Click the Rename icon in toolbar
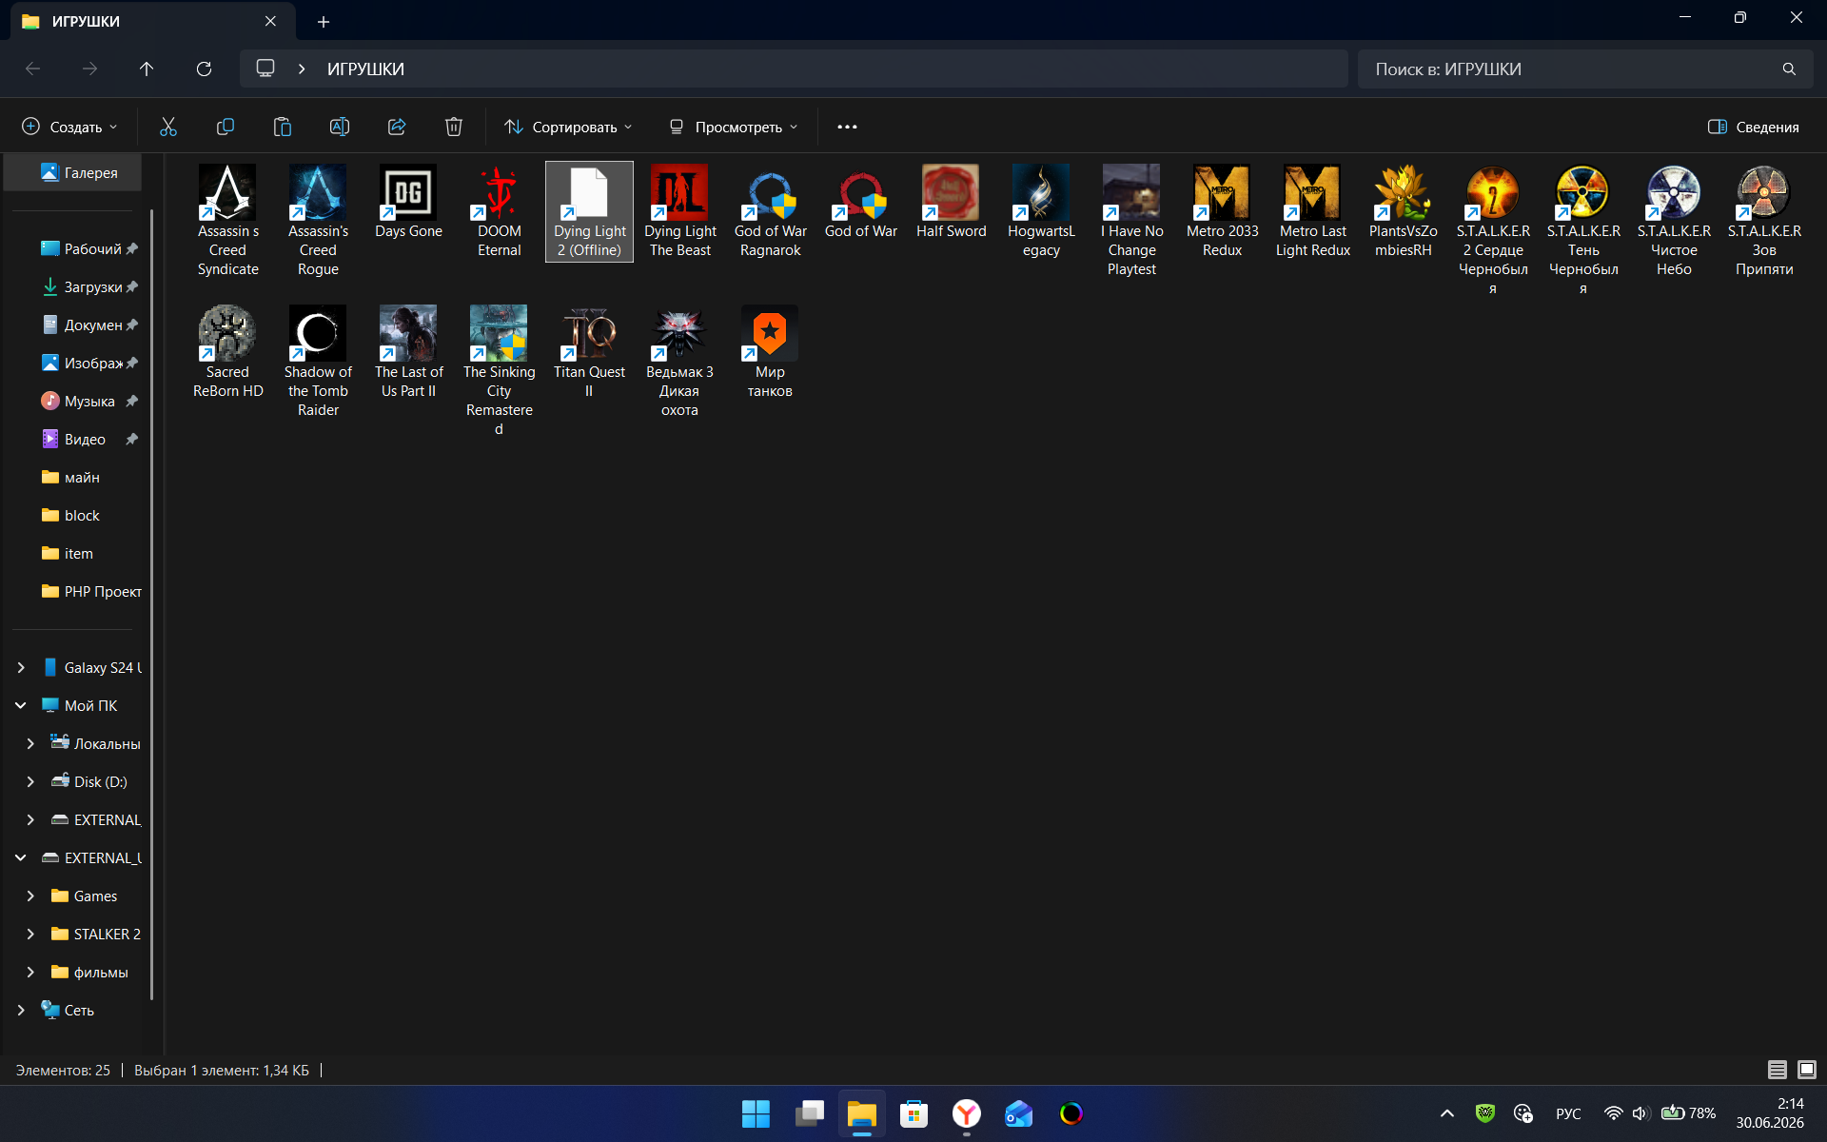The width and height of the screenshot is (1827, 1142). coord(340,127)
